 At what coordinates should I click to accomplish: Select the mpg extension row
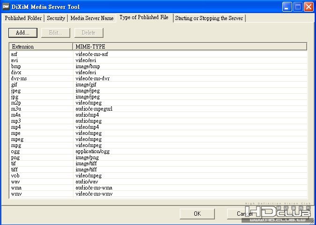158,145
